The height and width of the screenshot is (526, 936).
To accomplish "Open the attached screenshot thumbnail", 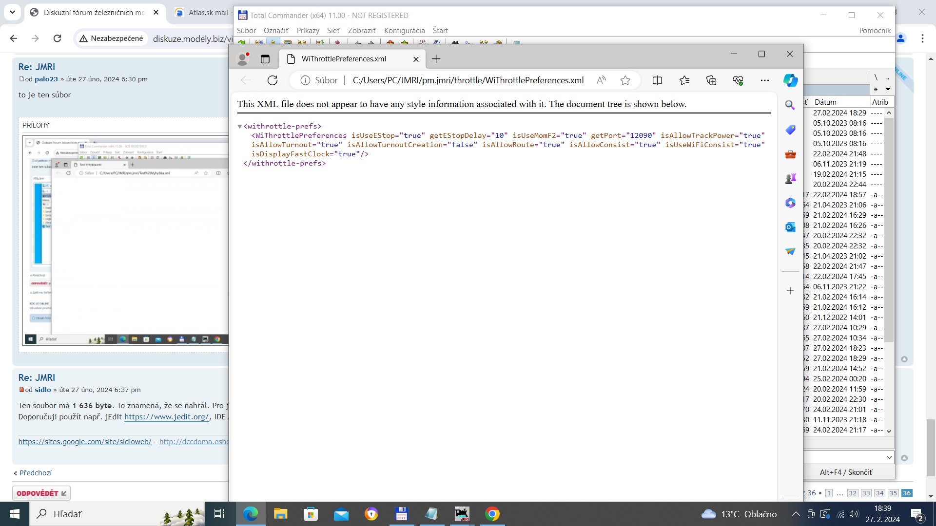I will (126, 241).
